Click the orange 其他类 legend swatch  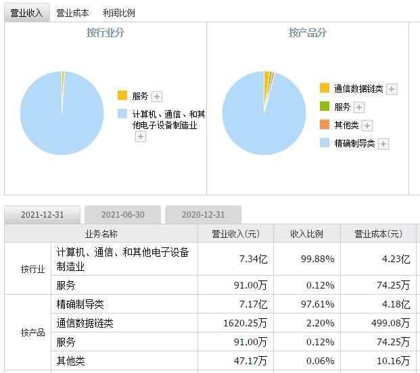click(325, 124)
